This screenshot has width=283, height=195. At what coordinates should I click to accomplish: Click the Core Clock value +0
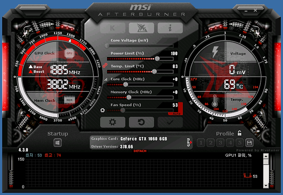click(175, 79)
